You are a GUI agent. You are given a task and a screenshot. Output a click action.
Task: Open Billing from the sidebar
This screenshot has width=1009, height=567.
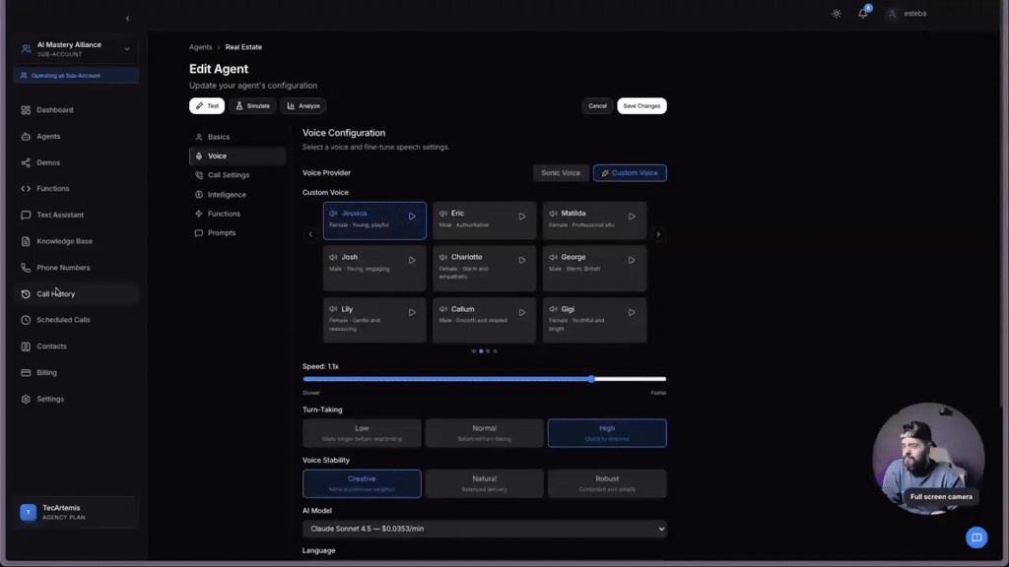pos(46,372)
